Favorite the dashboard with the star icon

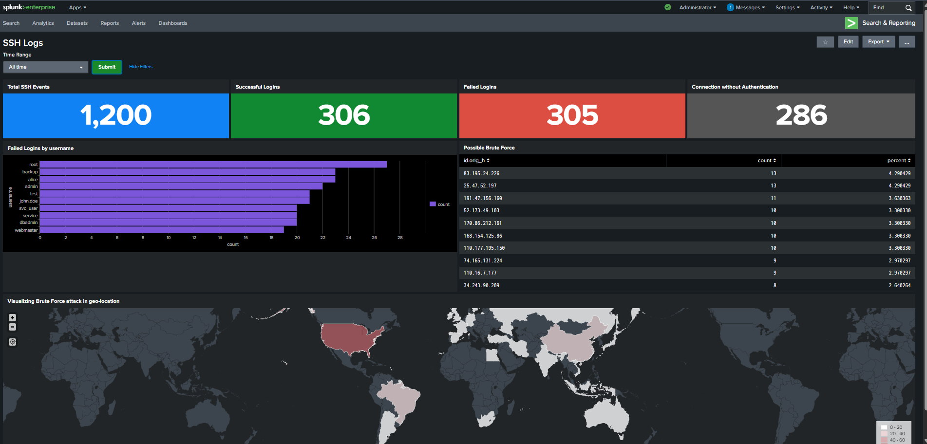tap(825, 42)
